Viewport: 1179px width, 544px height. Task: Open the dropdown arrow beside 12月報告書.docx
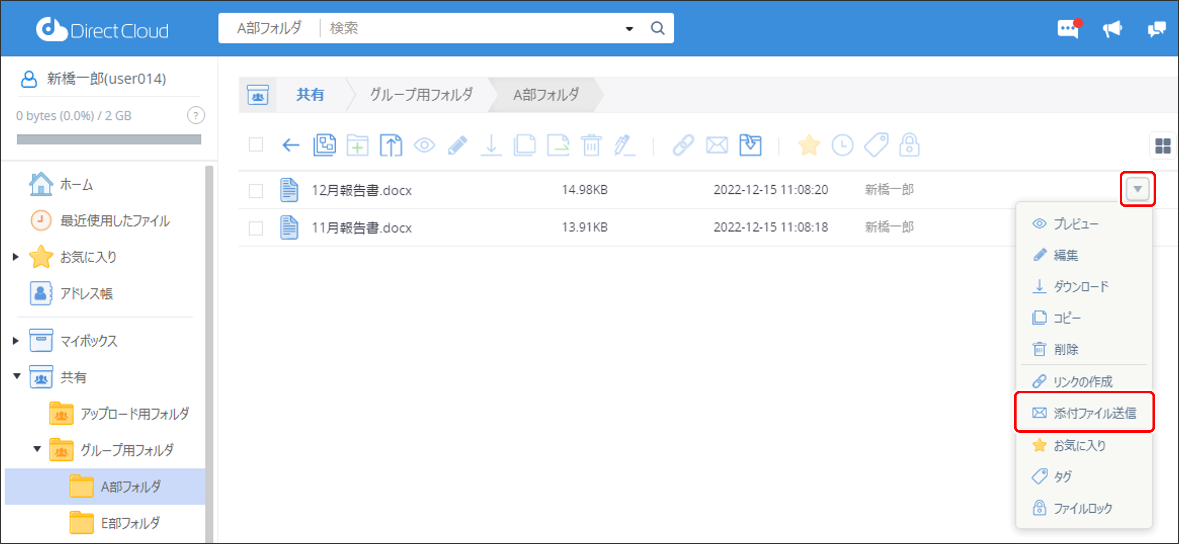click(1137, 189)
